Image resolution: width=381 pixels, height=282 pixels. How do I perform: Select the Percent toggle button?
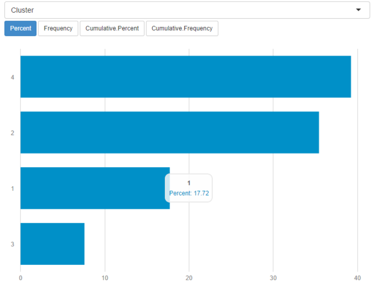tap(20, 29)
